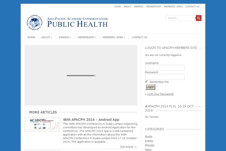Click the red search magnifier button
This screenshot has width=226, height=151.
click(199, 18)
